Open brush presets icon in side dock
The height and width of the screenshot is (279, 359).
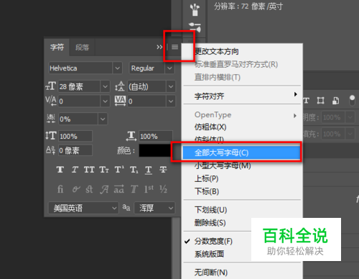[x=195, y=9]
